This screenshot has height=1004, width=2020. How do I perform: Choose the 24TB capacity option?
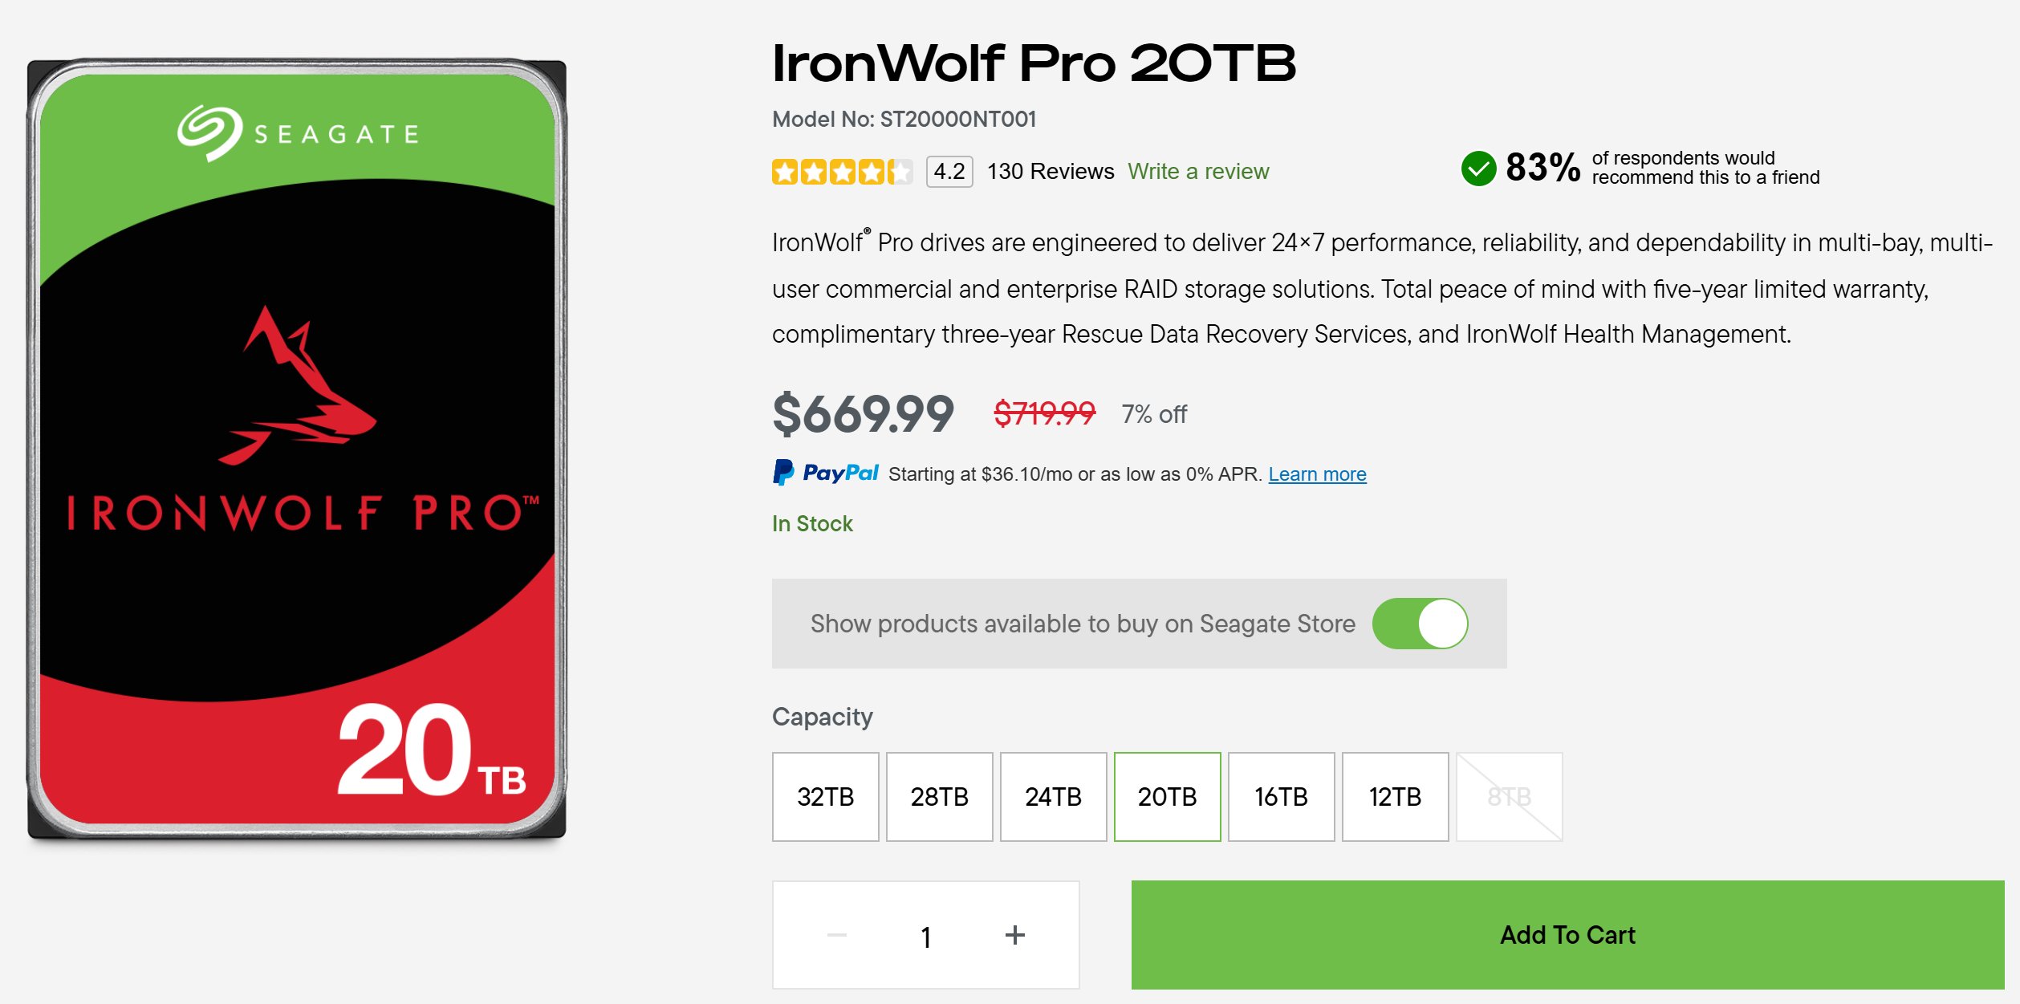1053,797
